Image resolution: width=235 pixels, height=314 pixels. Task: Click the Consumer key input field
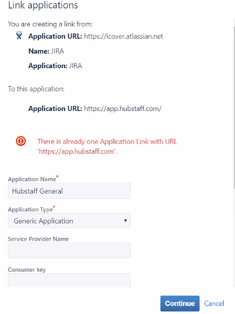(x=69, y=280)
